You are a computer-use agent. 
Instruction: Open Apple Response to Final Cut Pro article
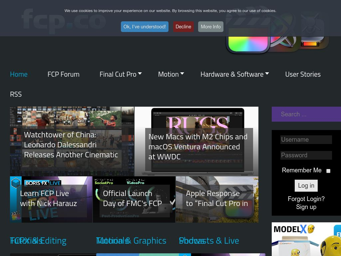217,198
